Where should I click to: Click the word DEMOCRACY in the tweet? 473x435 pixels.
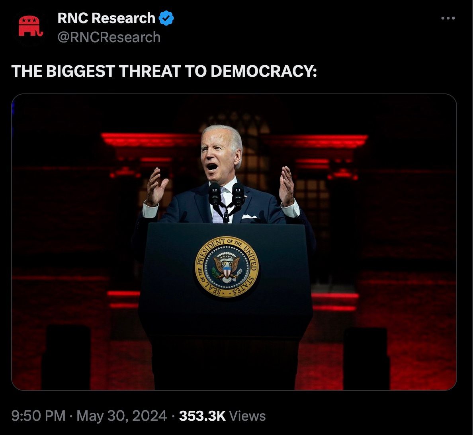pos(264,71)
